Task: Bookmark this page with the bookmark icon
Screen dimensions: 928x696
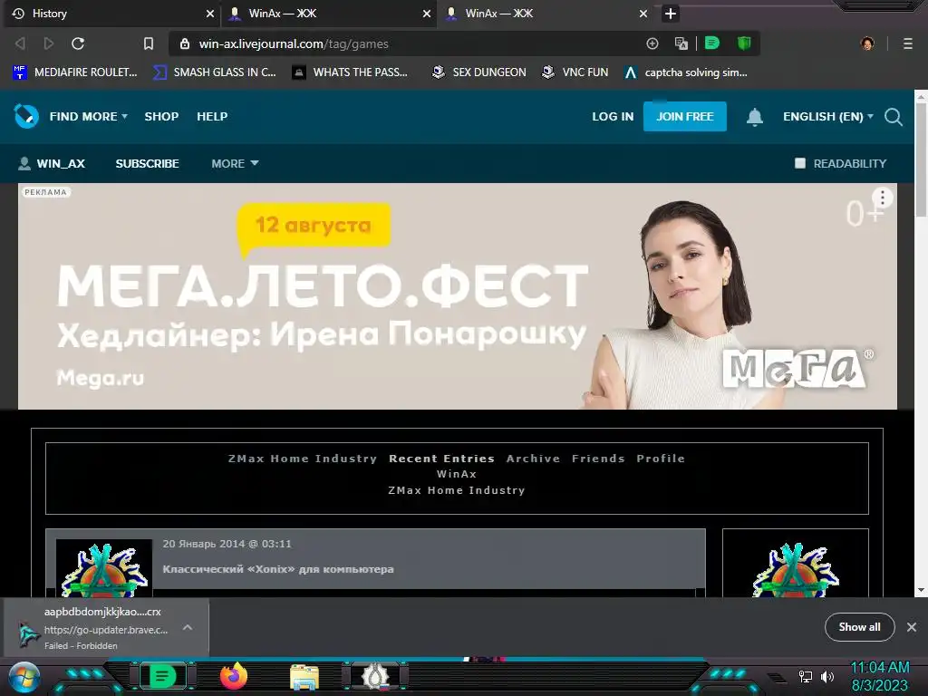Action: (149, 43)
